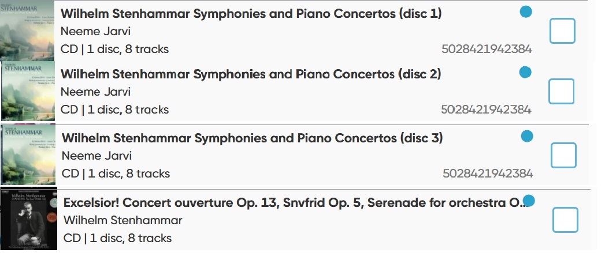
Task: Open Wilhelm Stenhammar Symphonies (disc 2) title
Action: pyautogui.click(x=250, y=74)
